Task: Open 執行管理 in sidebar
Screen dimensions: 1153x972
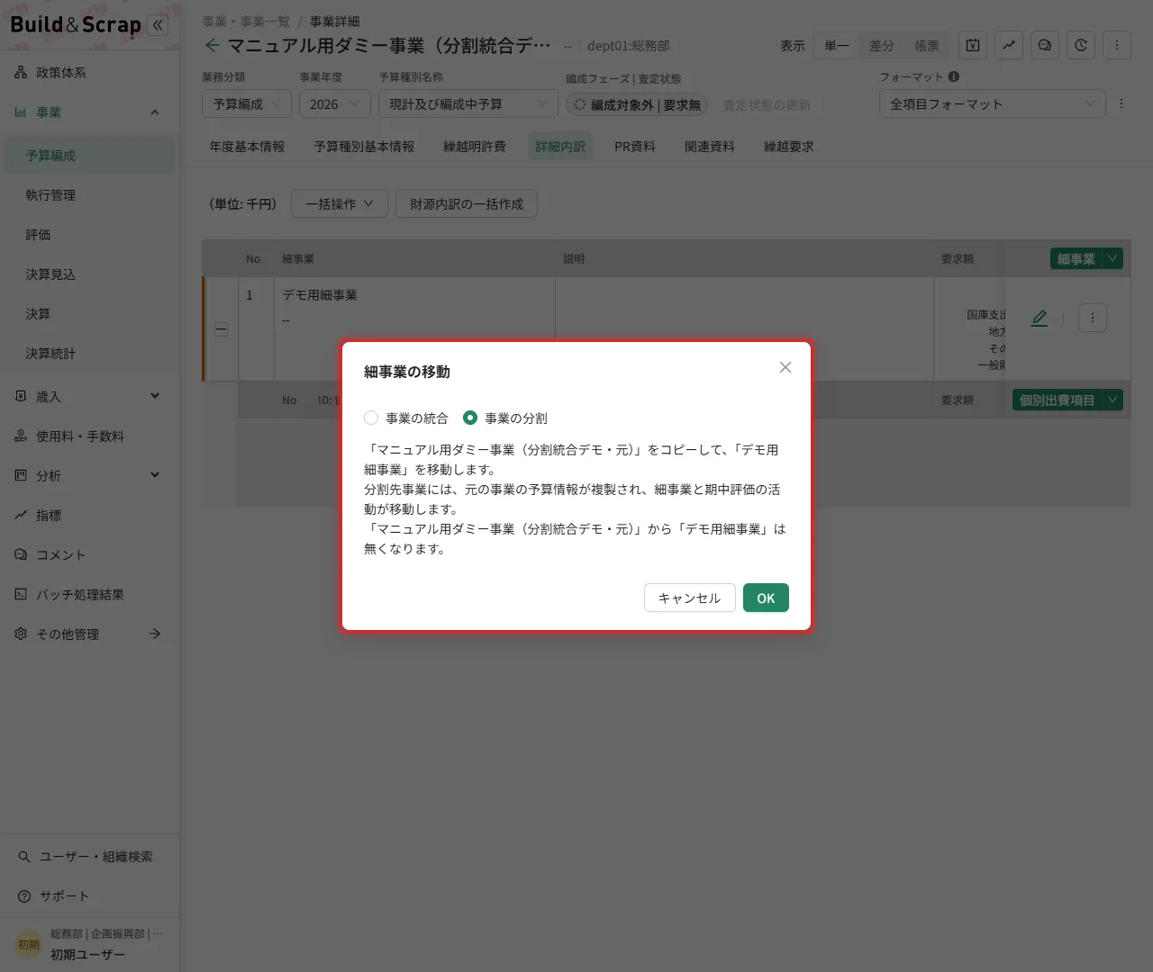Action: (x=89, y=194)
